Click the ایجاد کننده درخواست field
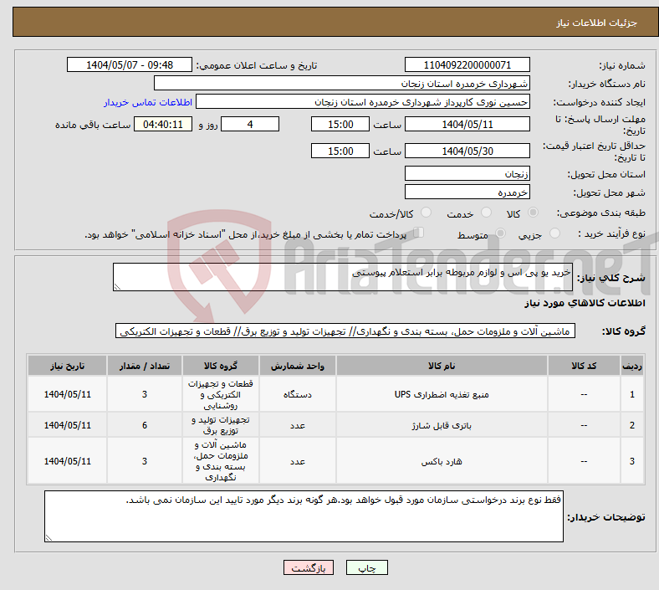The width and height of the screenshot is (659, 590). click(x=363, y=102)
